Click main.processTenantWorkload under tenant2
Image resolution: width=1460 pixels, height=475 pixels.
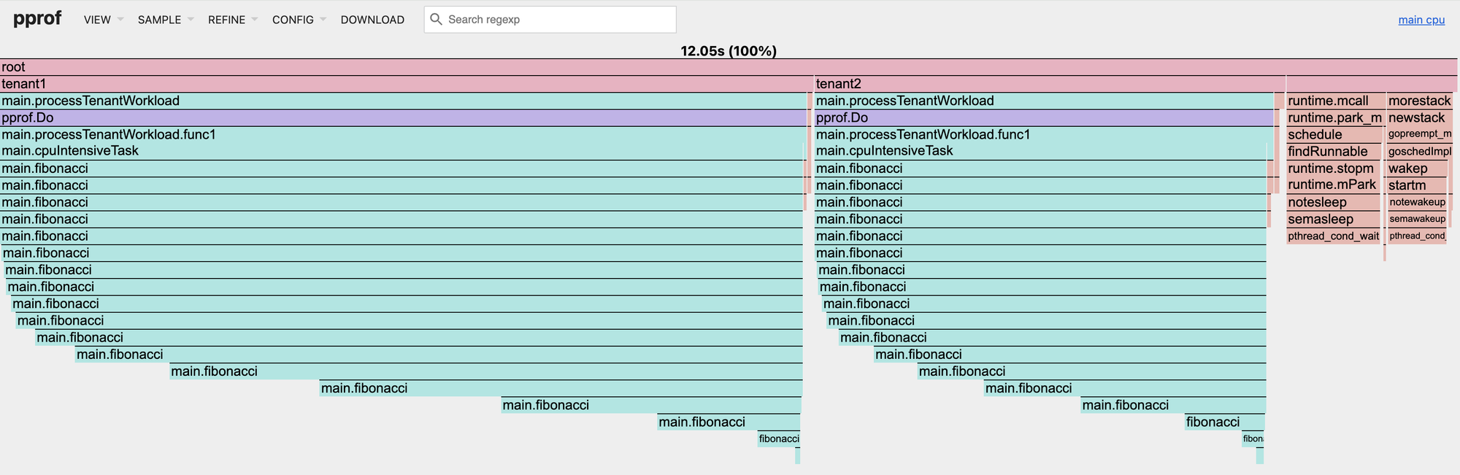(1044, 101)
